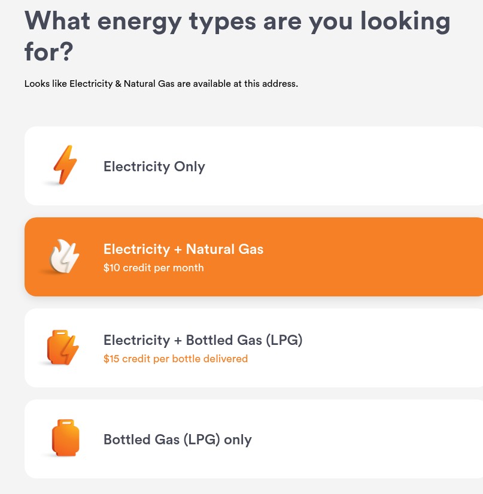Pick the "Electricity + Bottled Gas (LPG)" label
Viewport: 483px width, 494px height.
[x=203, y=340]
